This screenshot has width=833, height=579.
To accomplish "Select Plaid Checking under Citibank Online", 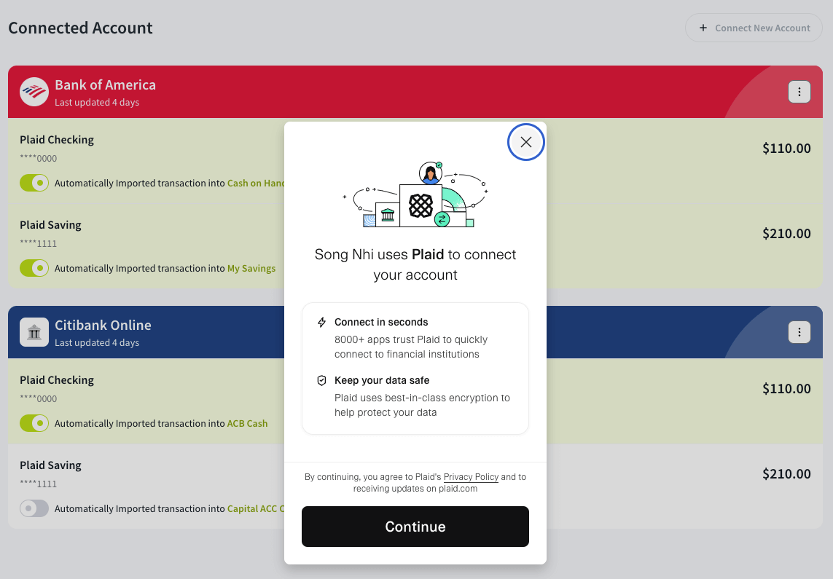I will tap(57, 380).
